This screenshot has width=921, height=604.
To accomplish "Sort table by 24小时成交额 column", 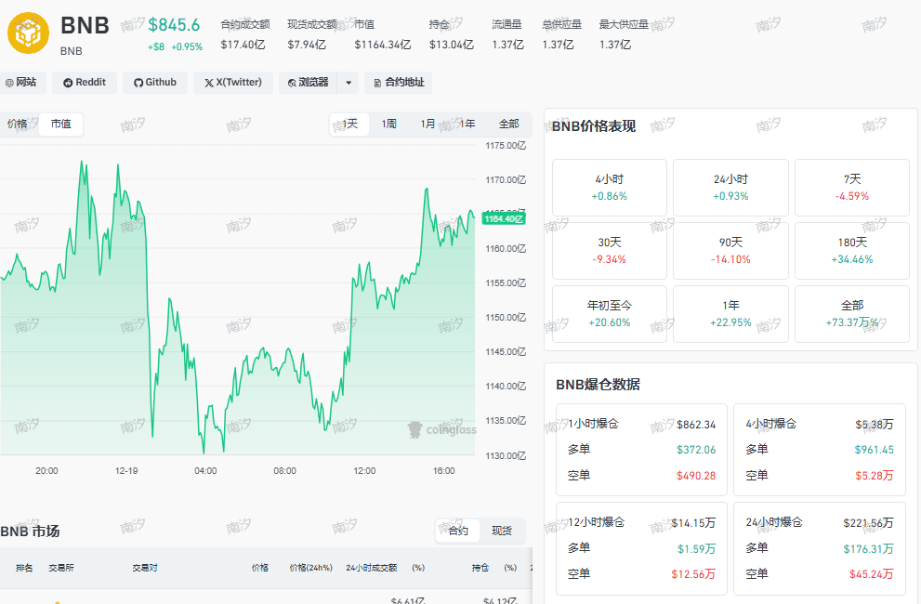I will tap(371, 568).
